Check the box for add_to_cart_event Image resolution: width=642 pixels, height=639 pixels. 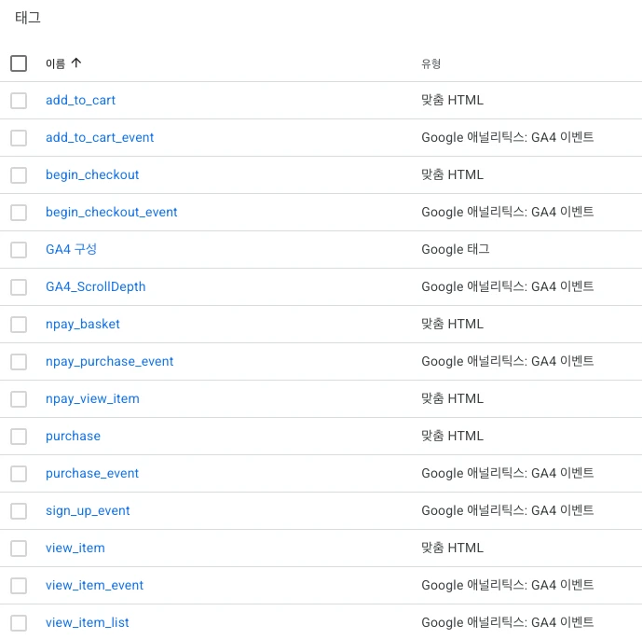click(19, 138)
